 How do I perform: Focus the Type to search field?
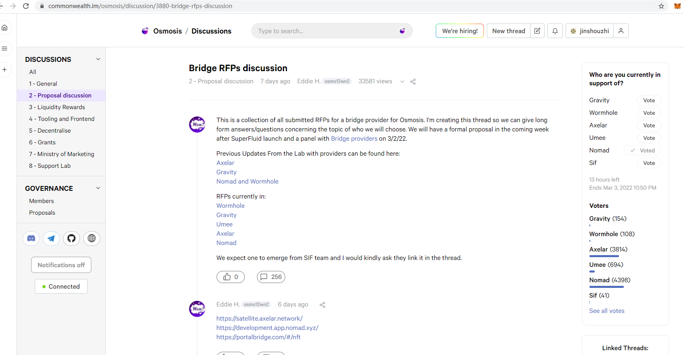pyautogui.click(x=332, y=31)
